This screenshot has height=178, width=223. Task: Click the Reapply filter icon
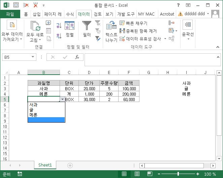click(x=98, y=31)
